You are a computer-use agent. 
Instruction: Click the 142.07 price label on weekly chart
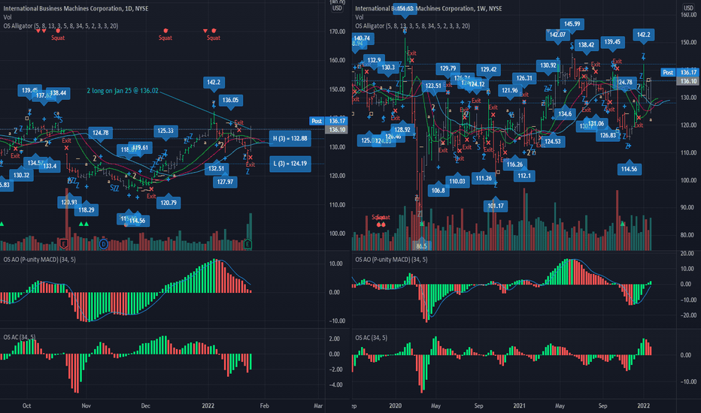(x=557, y=35)
